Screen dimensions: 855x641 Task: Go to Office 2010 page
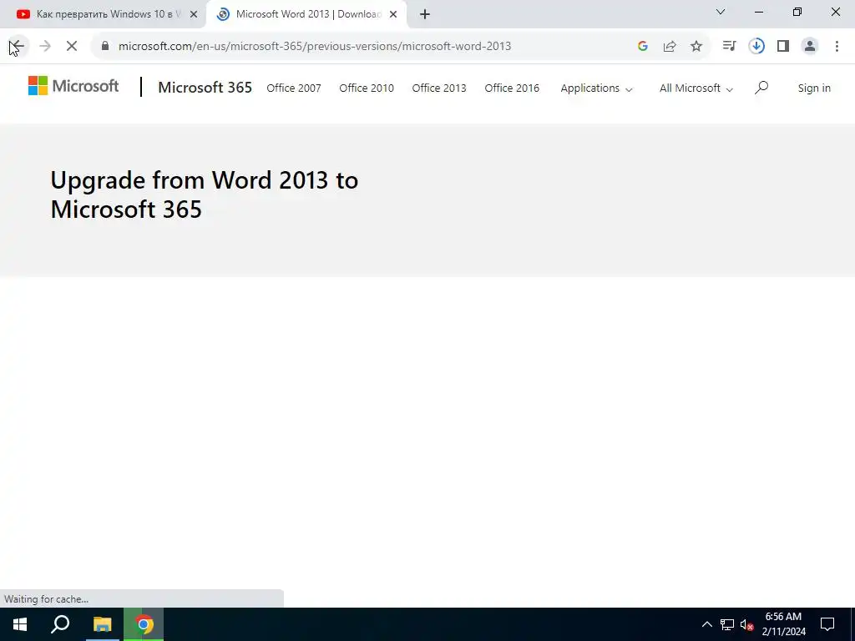pyautogui.click(x=367, y=88)
